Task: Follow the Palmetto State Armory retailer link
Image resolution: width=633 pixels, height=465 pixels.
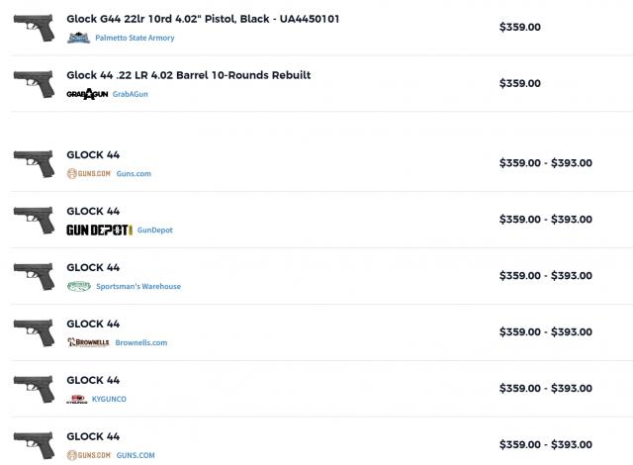Action: point(135,38)
